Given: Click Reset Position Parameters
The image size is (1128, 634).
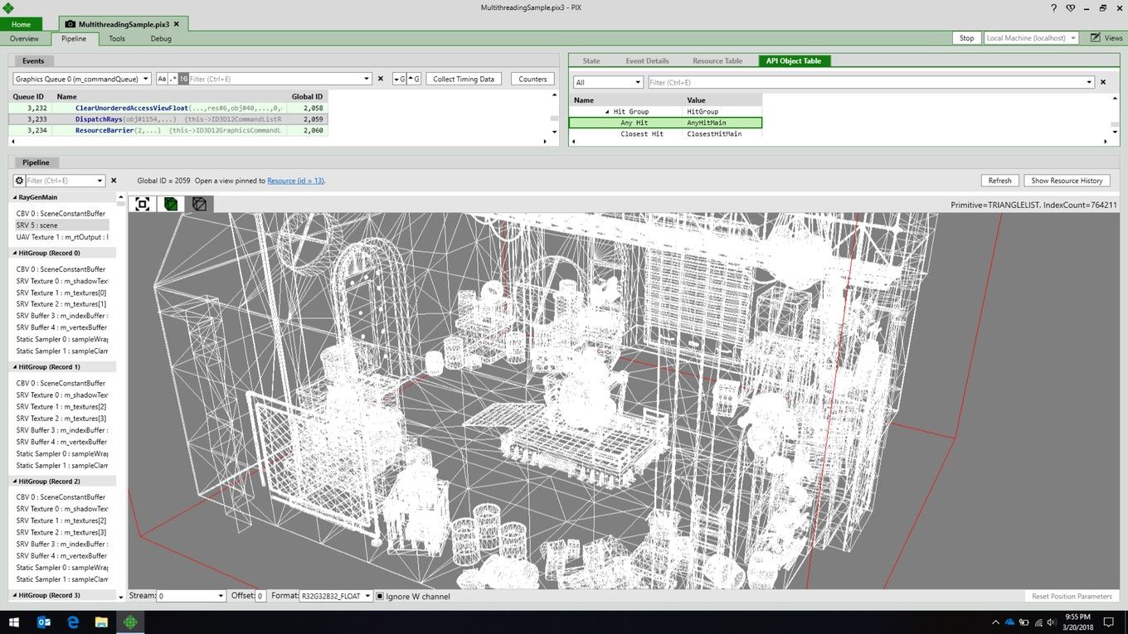Looking at the screenshot, I should tap(1072, 596).
